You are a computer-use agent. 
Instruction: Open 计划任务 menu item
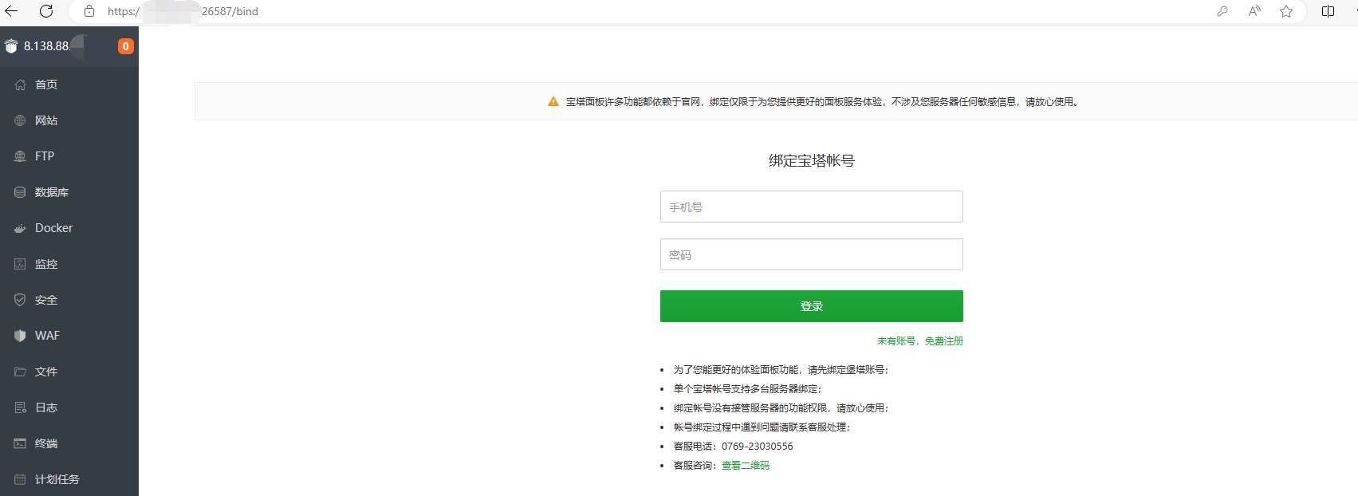[x=69, y=479]
